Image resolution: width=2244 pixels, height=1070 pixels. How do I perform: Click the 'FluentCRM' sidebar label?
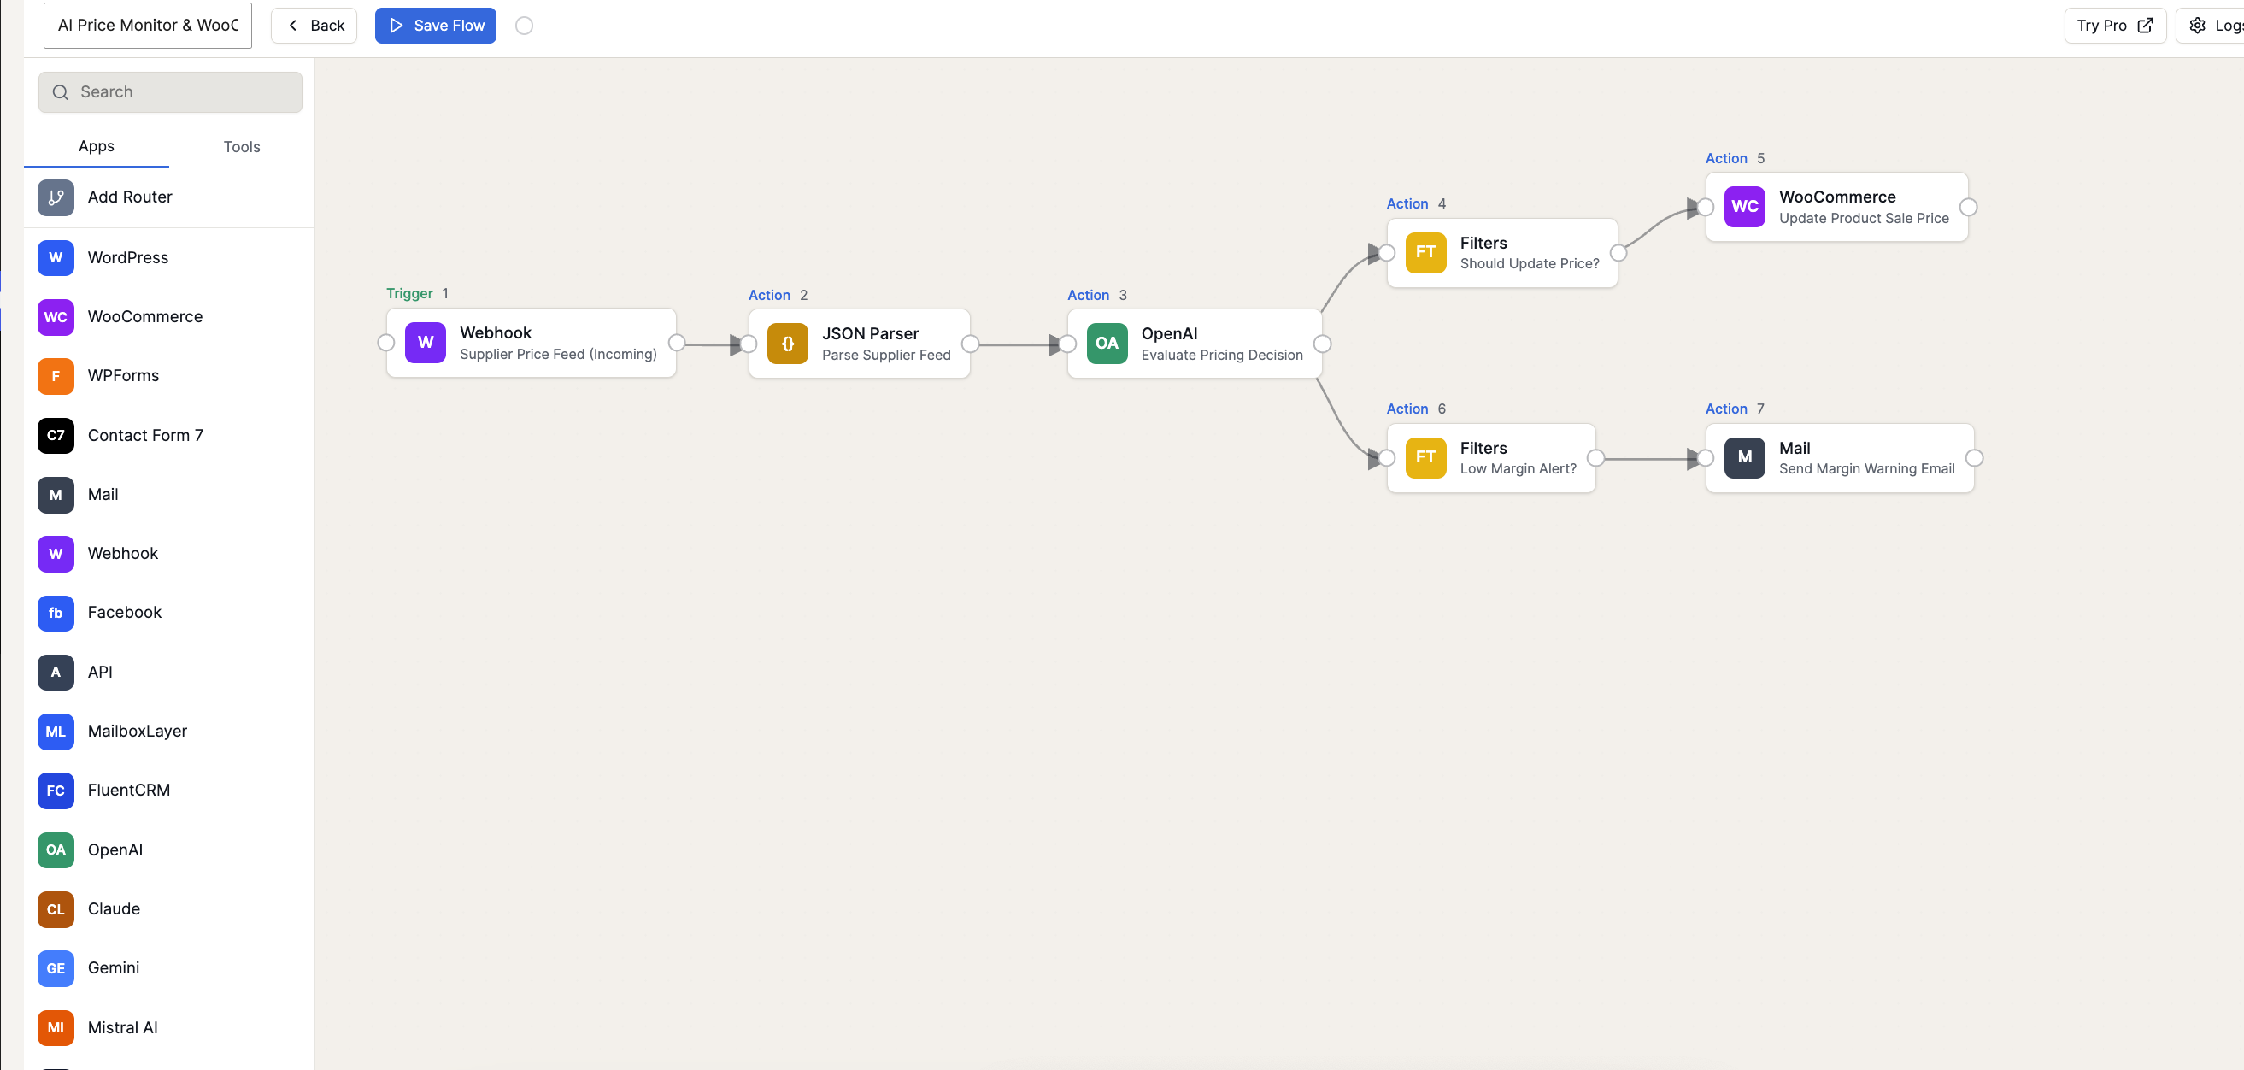[x=129, y=791]
